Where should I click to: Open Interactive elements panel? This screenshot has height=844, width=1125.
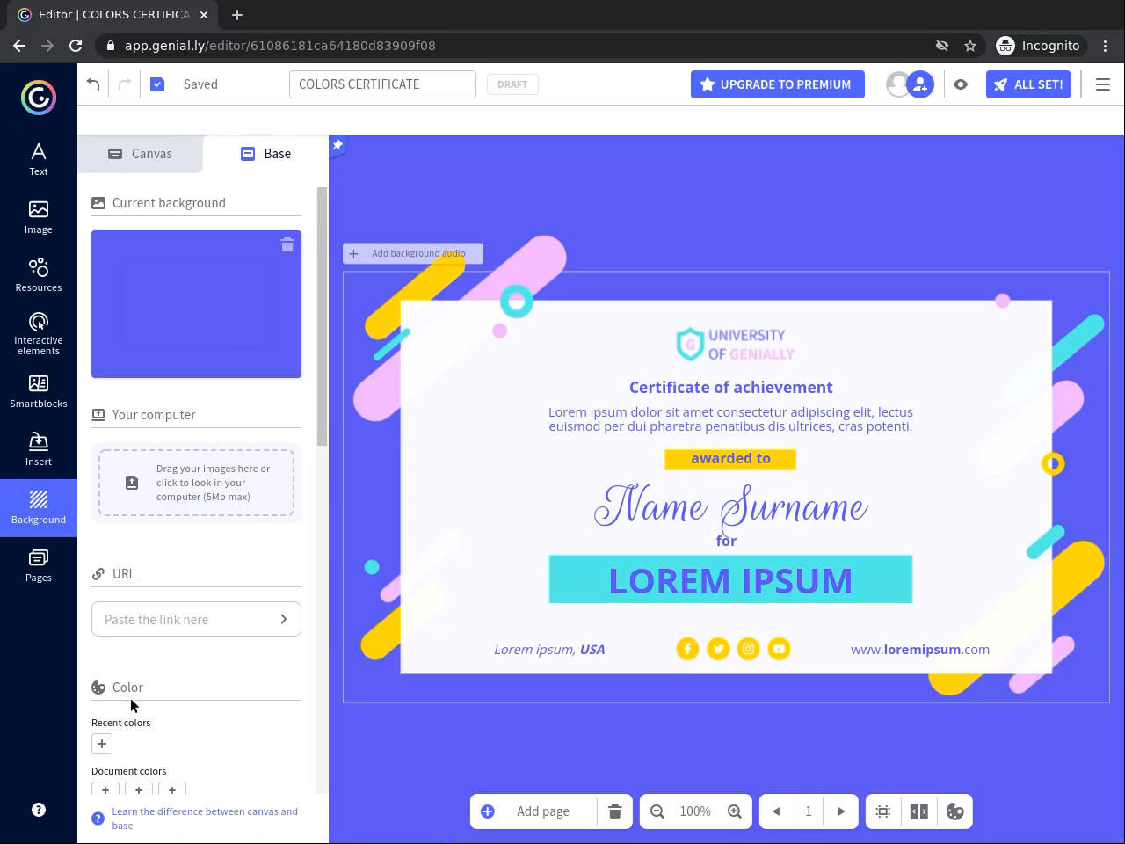click(x=39, y=333)
